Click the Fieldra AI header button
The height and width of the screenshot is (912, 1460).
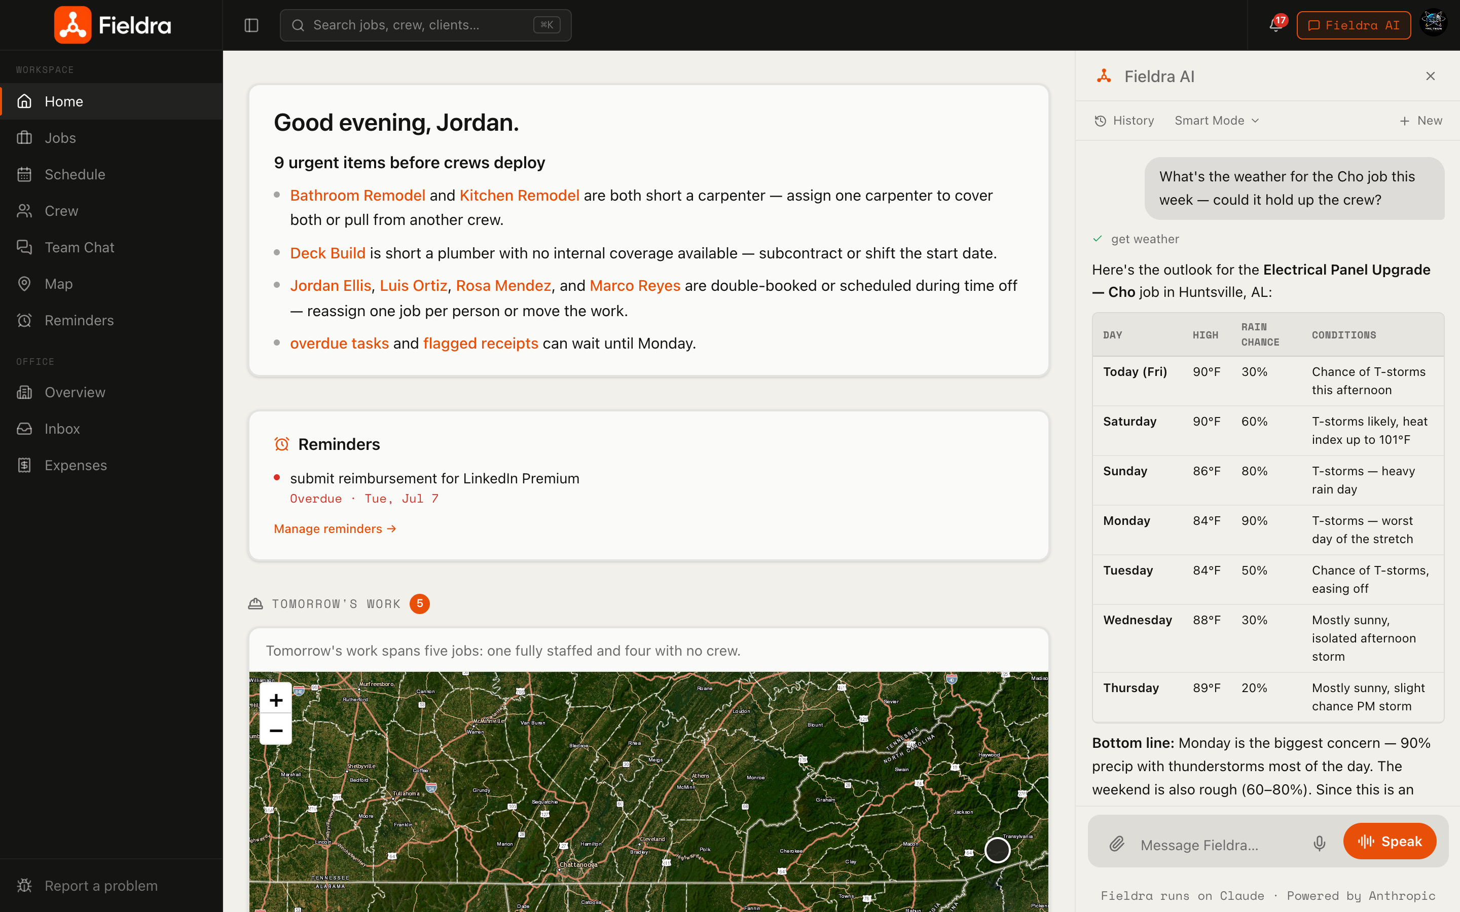(x=1353, y=25)
